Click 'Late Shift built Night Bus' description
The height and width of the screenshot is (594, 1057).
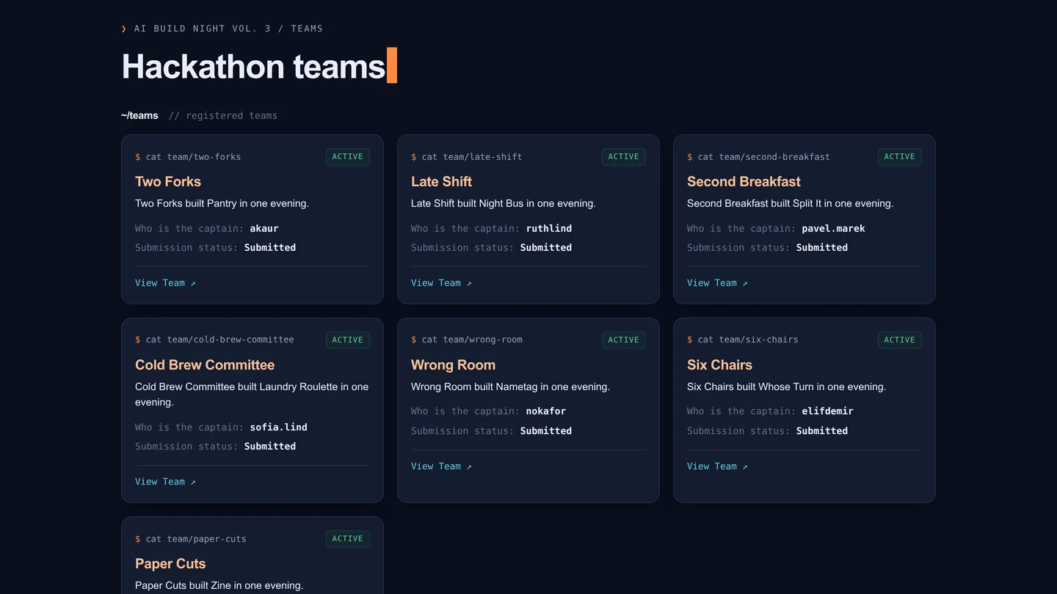pos(504,203)
